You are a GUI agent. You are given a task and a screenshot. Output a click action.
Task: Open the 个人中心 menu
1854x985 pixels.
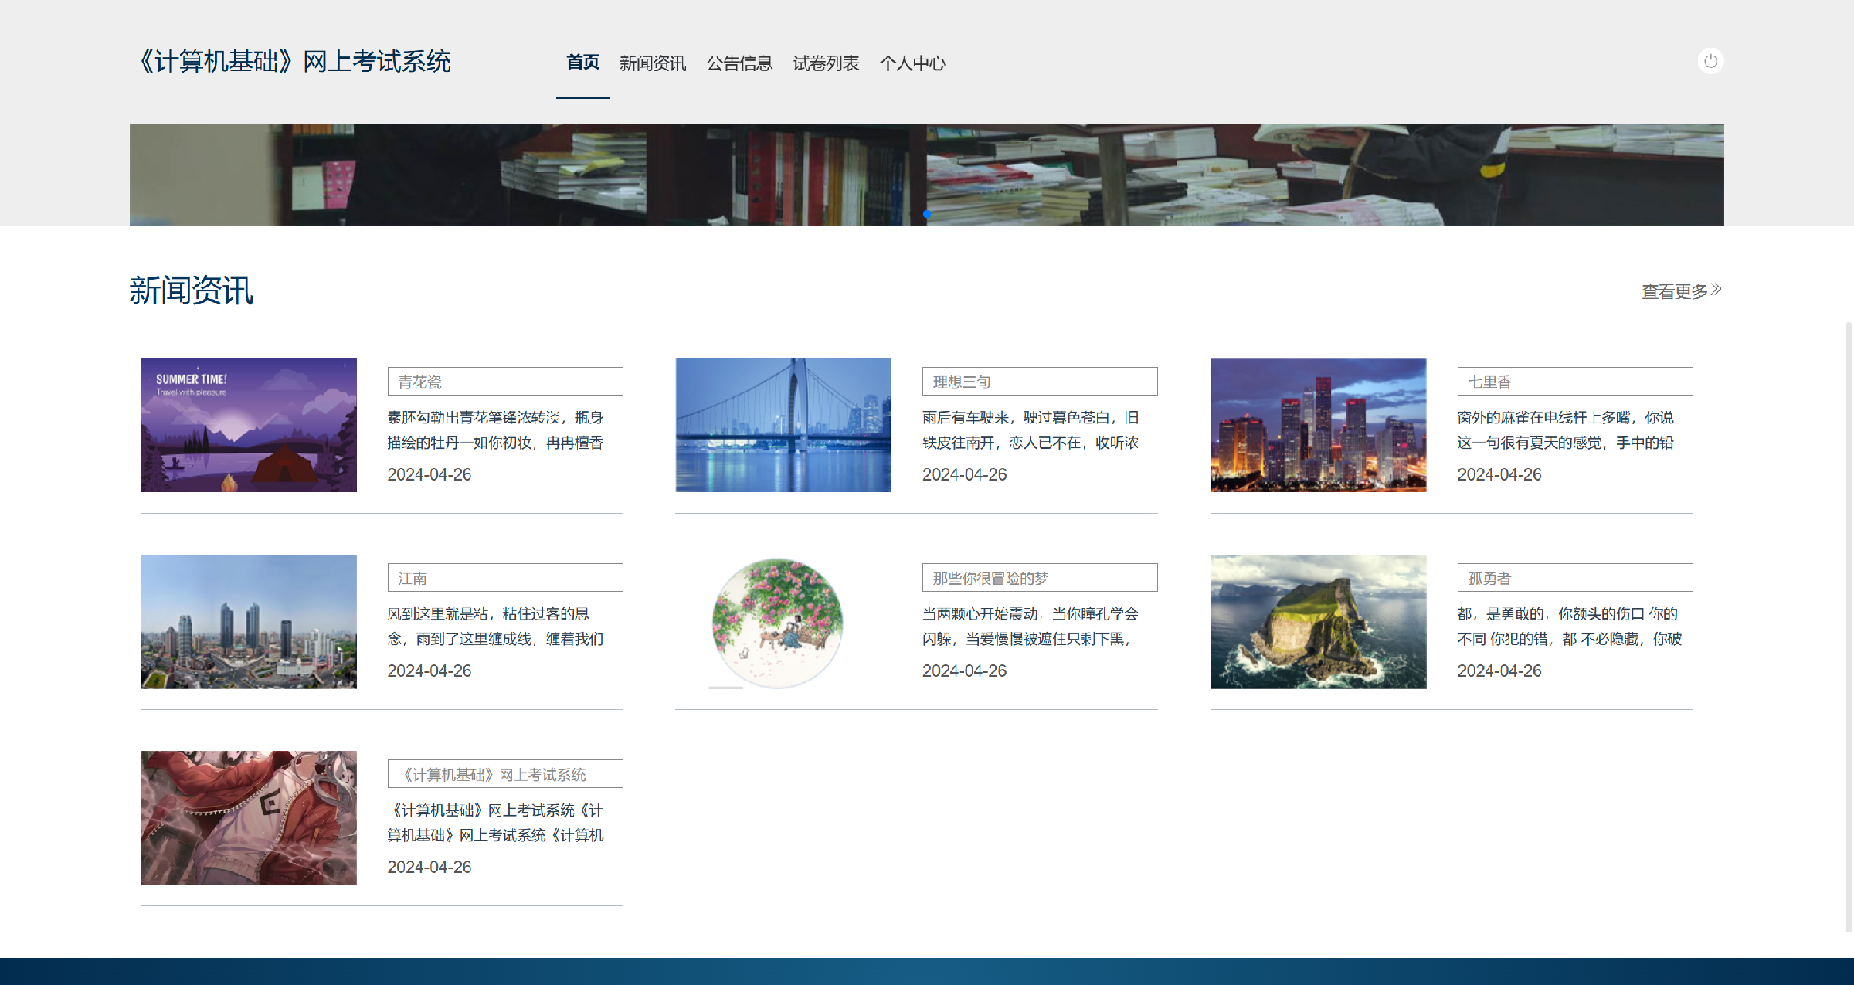[912, 63]
